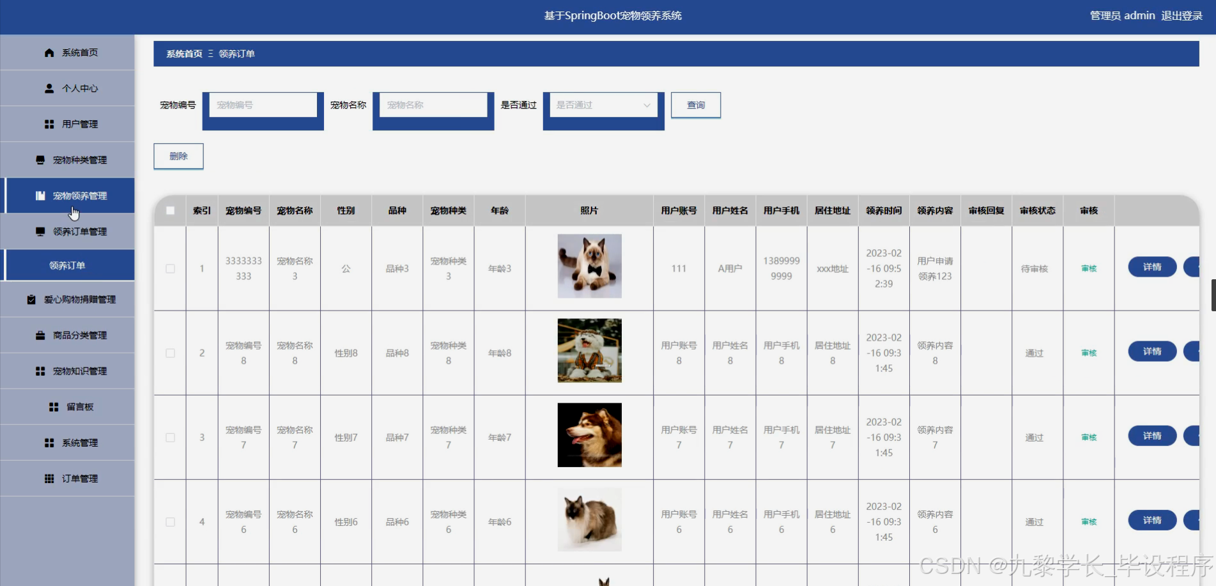Click the grid icon beside 用户管理
The width and height of the screenshot is (1216, 586).
coord(49,125)
